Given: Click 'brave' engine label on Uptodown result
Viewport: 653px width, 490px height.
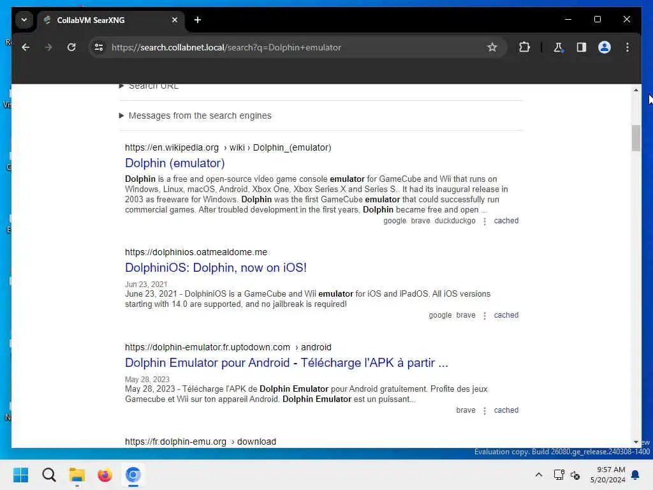Looking at the screenshot, I should click(x=466, y=410).
